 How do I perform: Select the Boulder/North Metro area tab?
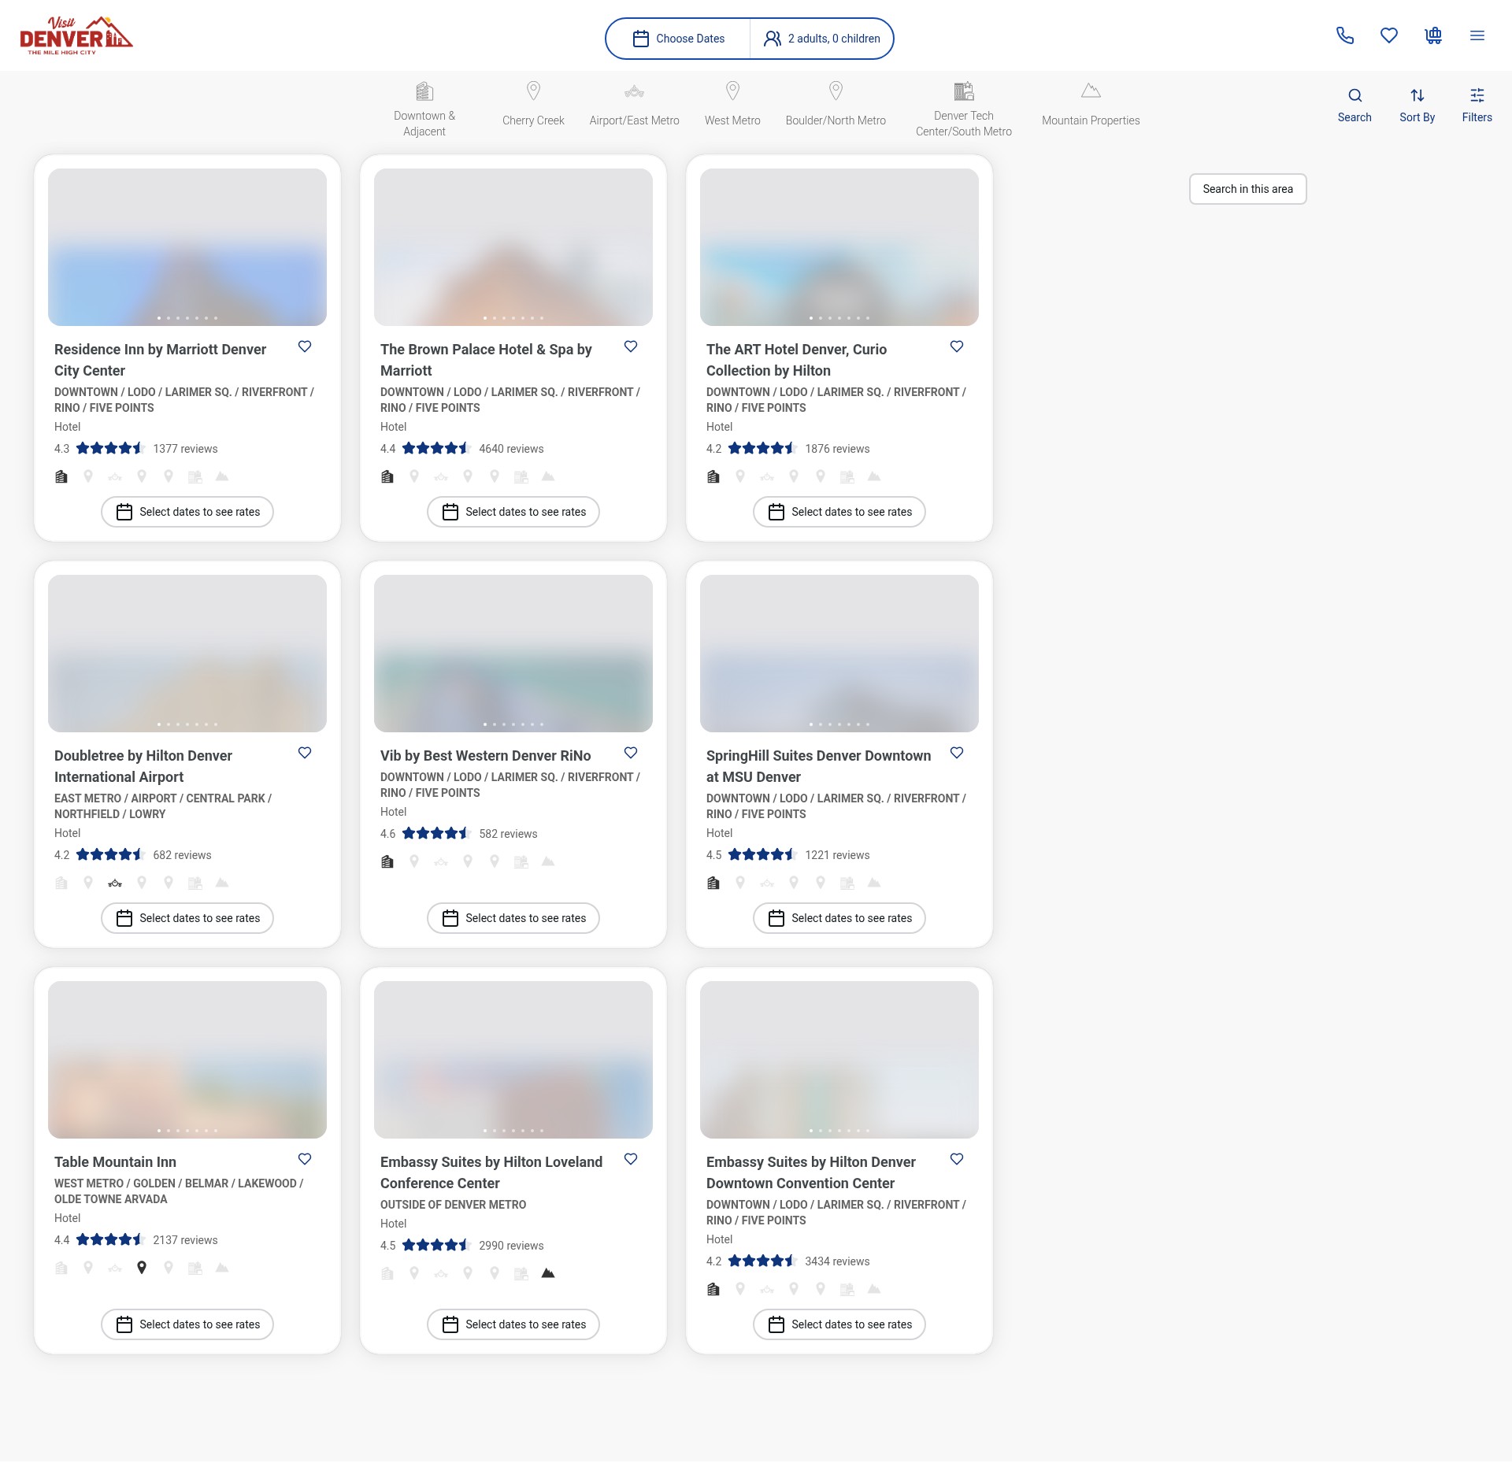click(836, 104)
